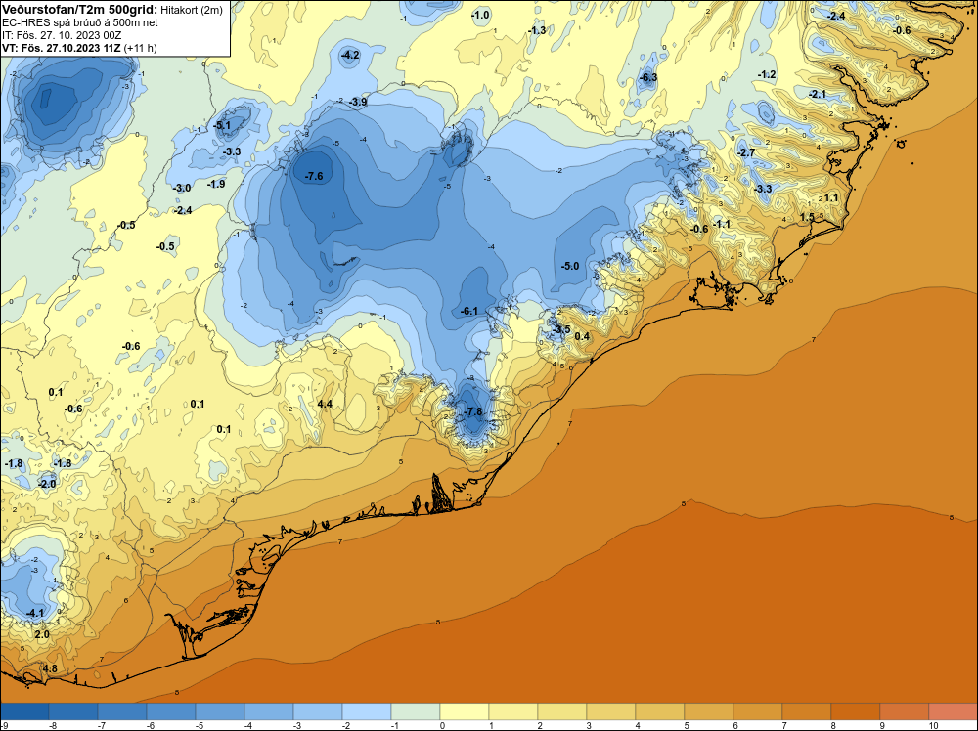Select the -5.1 temperature label
Image resolution: width=978 pixels, height=731 pixels.
coord(221,125)
